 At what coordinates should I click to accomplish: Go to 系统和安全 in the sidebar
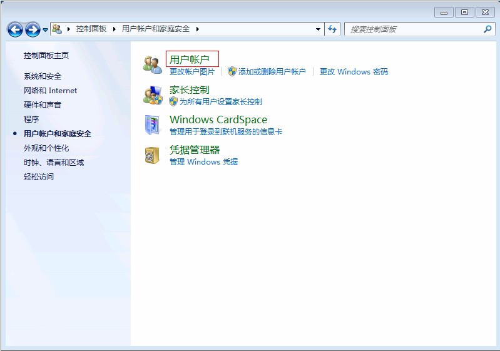click(x=43, y=76)
